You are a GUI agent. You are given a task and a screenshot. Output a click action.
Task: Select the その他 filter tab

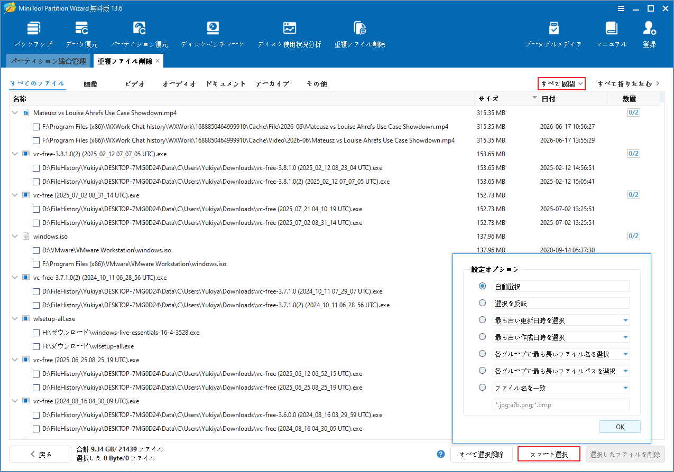tap(317, 83)
